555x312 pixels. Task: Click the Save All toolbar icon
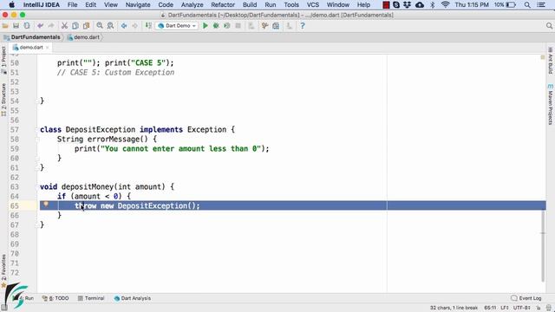(x=16, y=26)
